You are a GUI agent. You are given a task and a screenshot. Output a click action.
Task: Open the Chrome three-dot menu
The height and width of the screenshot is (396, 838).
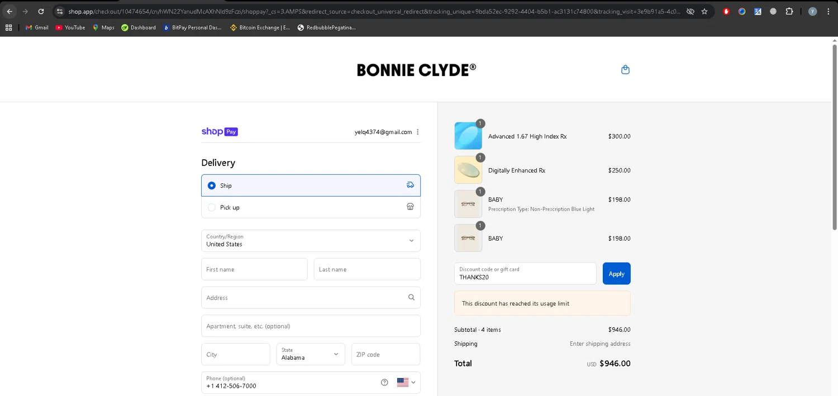[828, 11]
